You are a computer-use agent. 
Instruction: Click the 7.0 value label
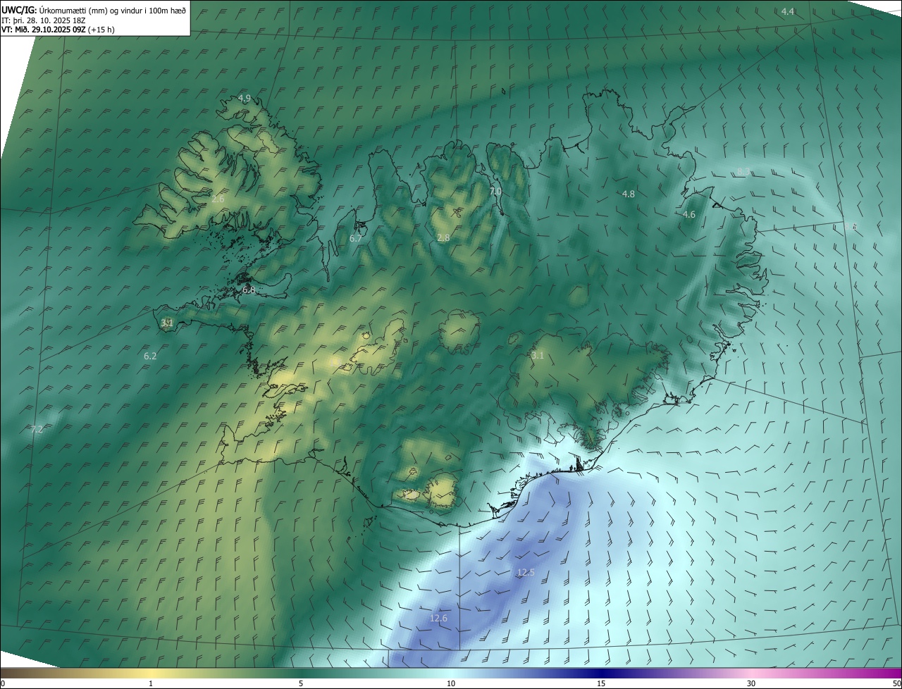[x=495, y=191]
